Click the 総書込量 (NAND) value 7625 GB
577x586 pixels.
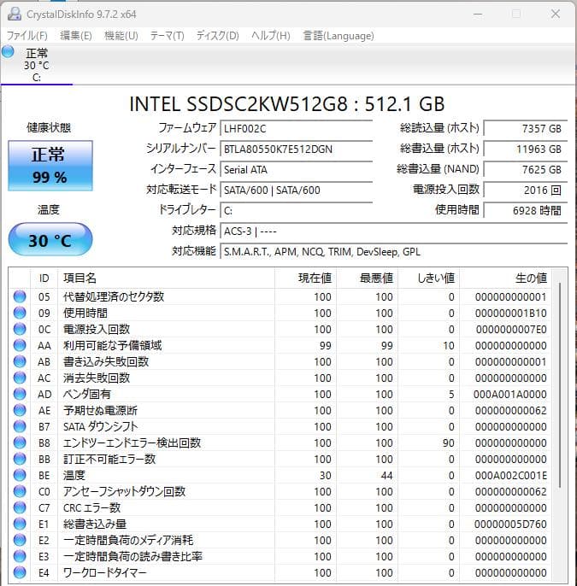pyautogui.click(x=526, y=170)
